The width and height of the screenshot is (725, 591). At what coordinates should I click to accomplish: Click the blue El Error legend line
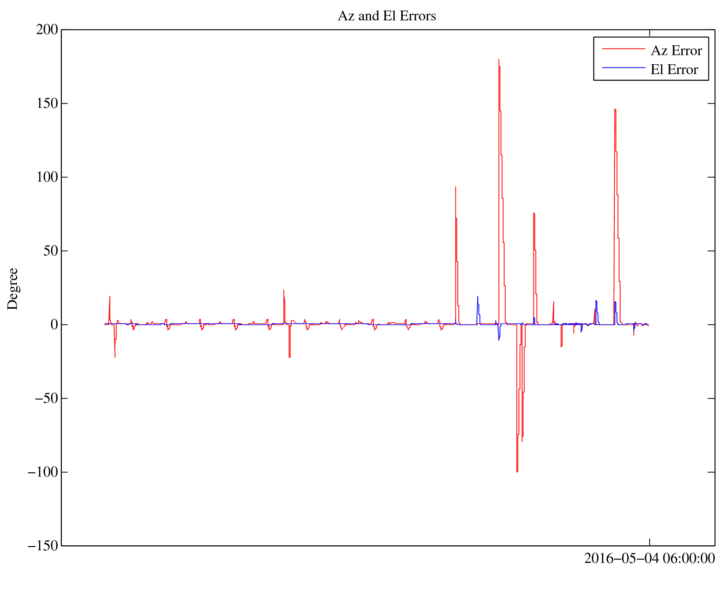coord(623,67)
